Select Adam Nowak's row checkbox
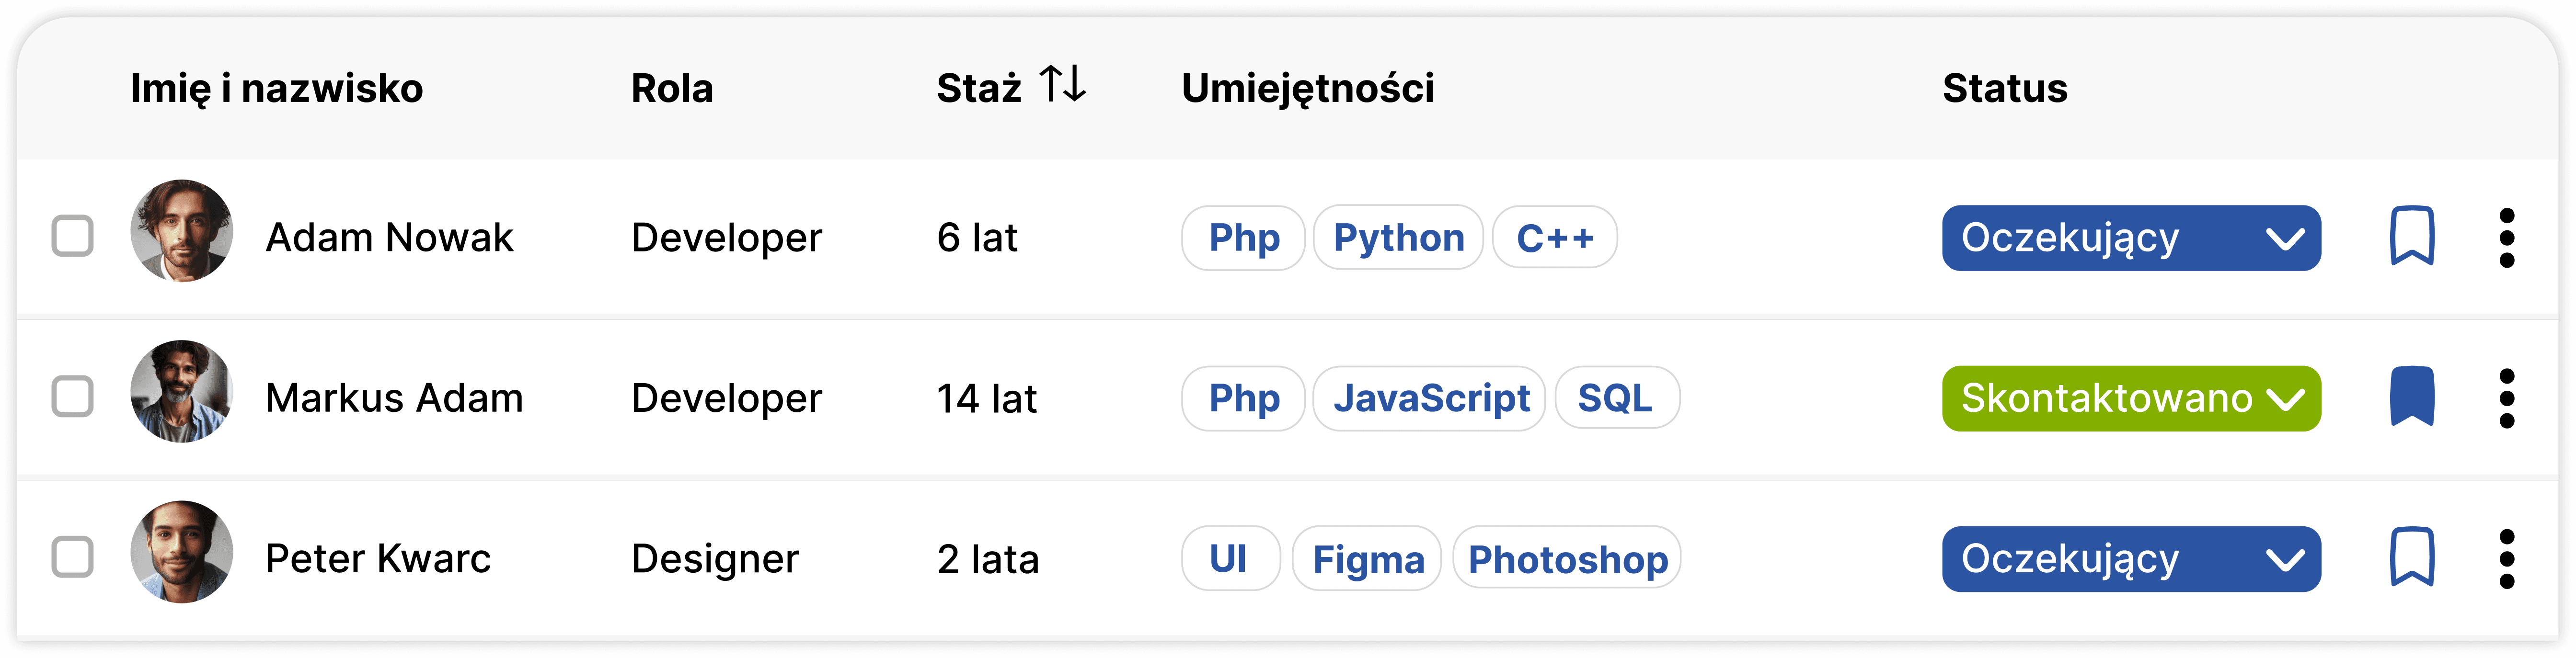This screenshot has width=2576, height=658. pyautogui.click(x=73, y=236)
